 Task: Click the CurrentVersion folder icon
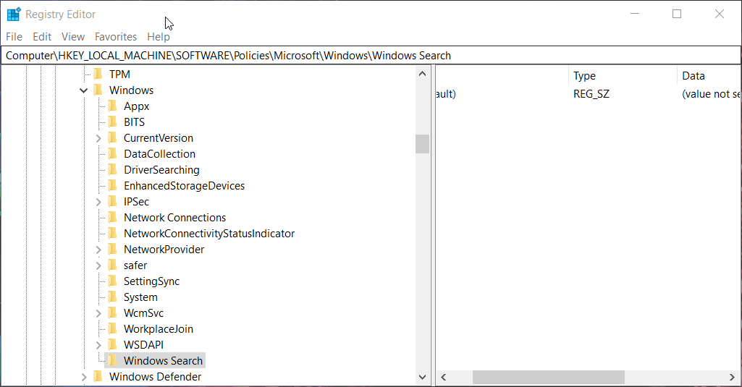[113, 137]
